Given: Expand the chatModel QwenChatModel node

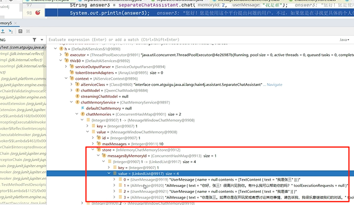Looking at the screenshot, I should [71, 90].
